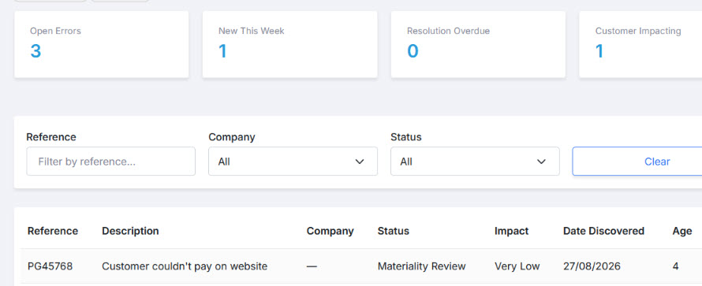Sort by Description column header
This screenshot has height=286, width=702.
point(130,231)
